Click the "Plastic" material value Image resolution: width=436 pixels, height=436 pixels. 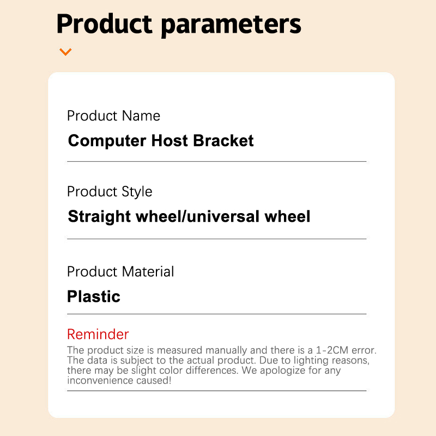tap(94, 296)
